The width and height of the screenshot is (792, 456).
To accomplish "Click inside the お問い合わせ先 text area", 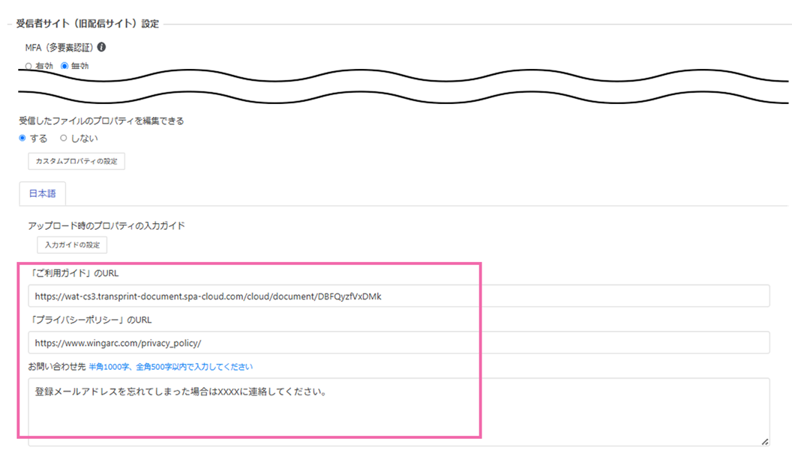I will (399, 412).
